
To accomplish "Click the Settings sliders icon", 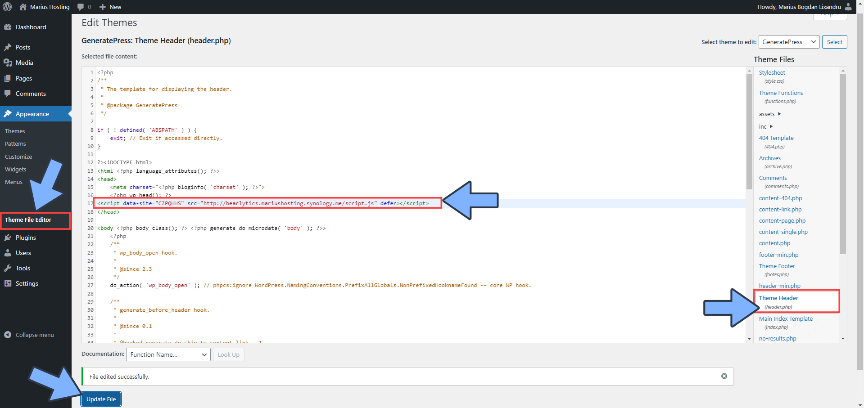I will tap(8, 283).
